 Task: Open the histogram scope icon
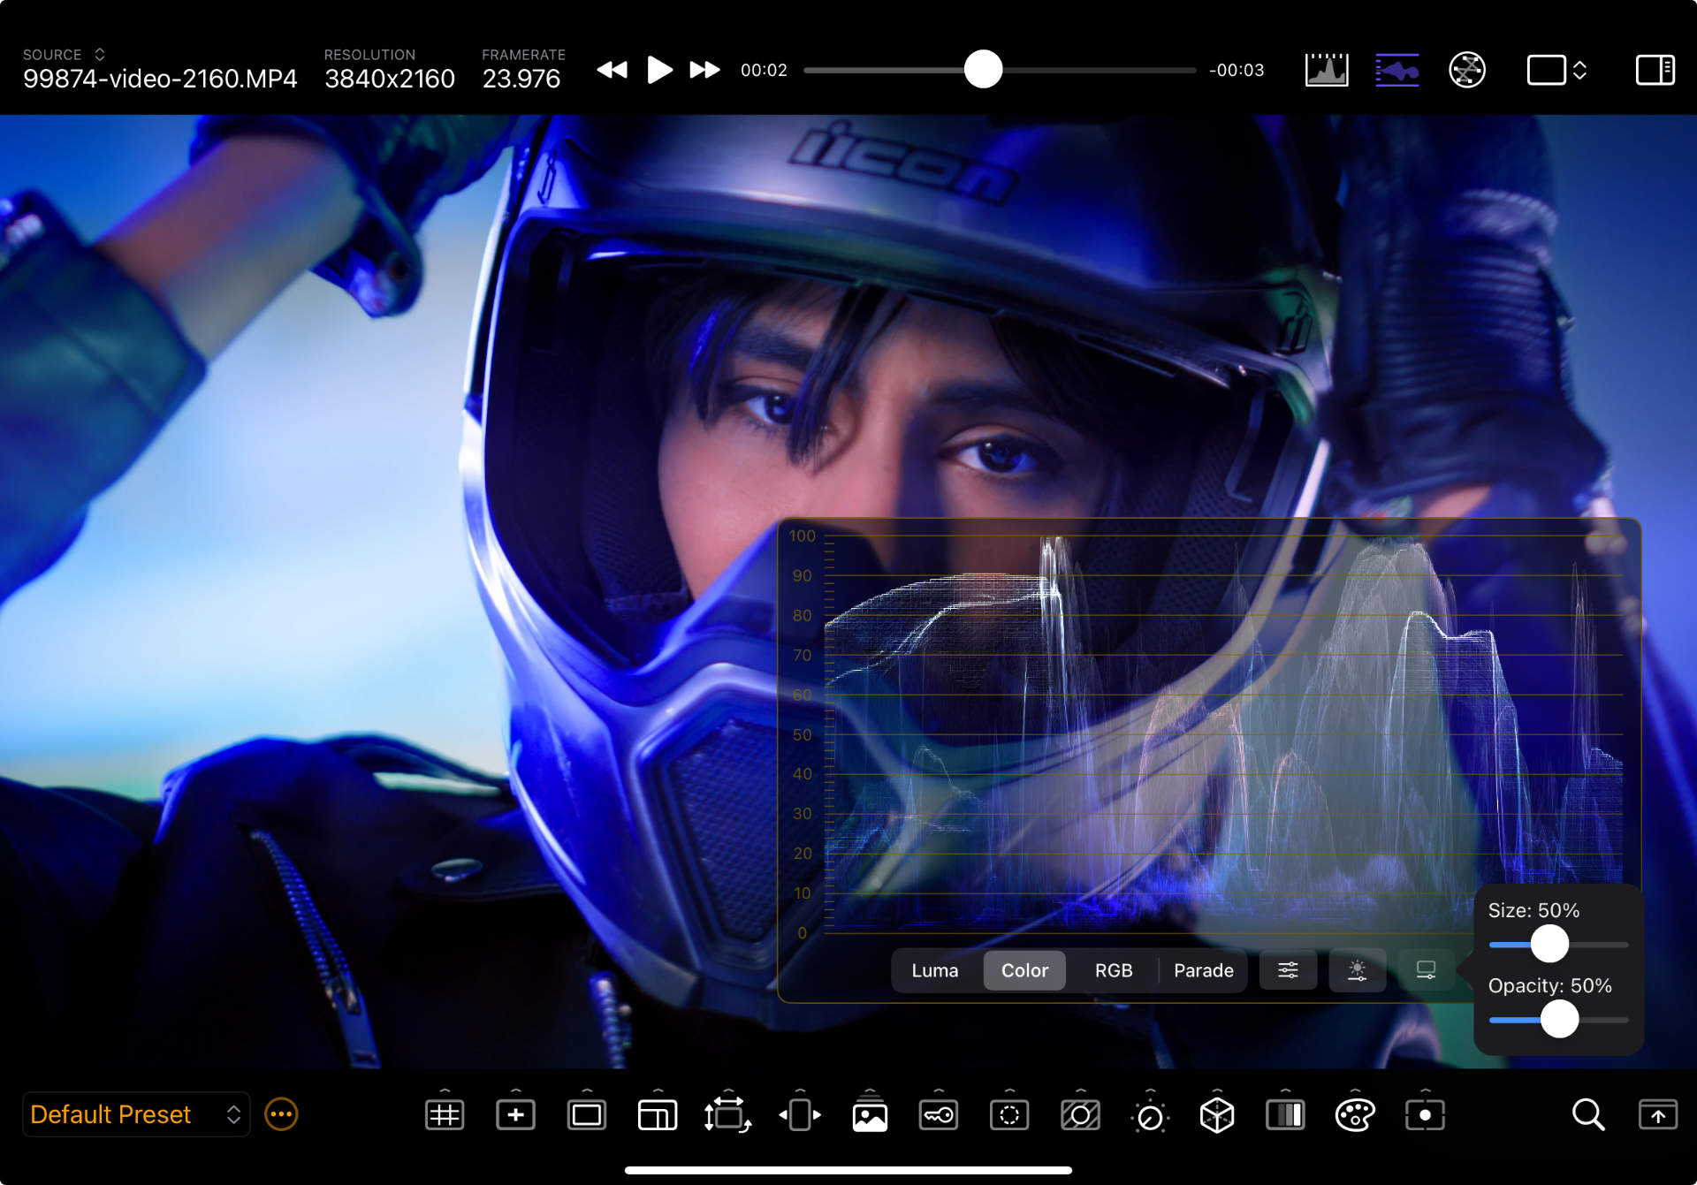coord(1326,70)
